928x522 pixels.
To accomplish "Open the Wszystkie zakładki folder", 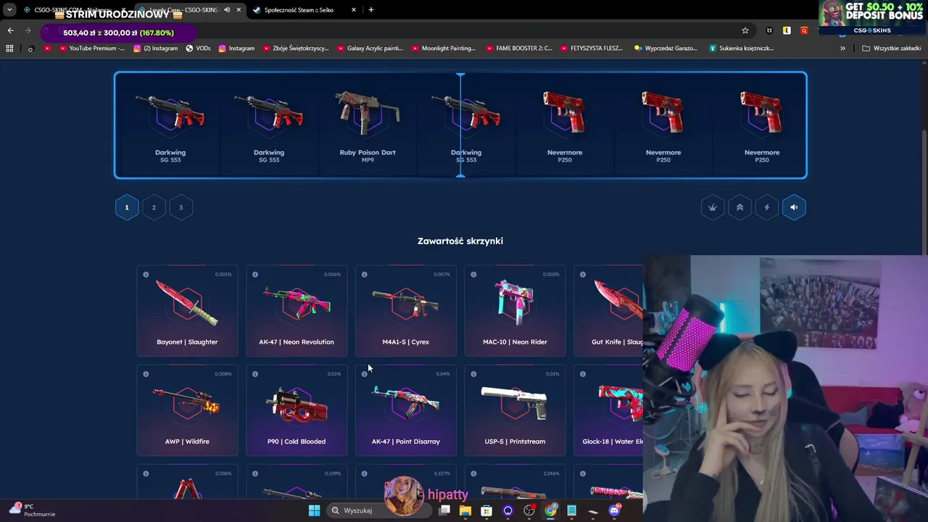I will [891, 49].
